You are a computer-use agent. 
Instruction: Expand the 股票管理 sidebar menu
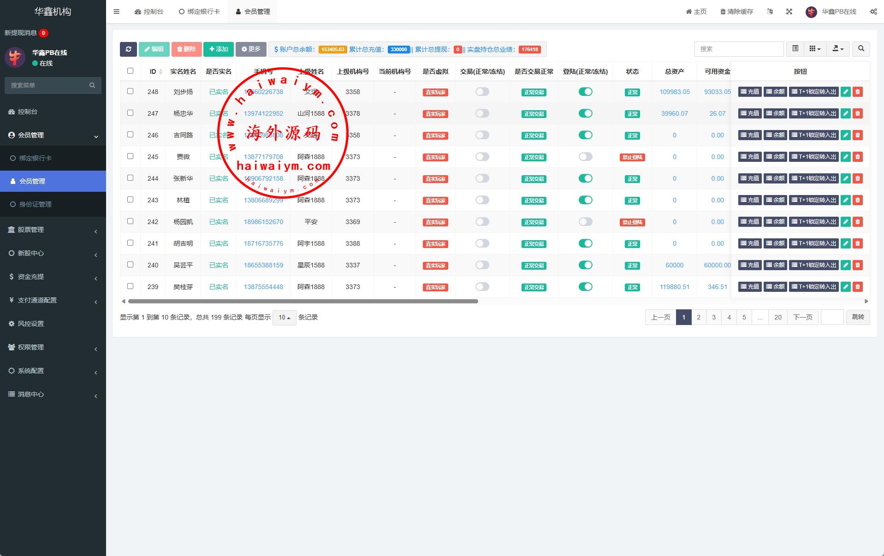pos(53,230)
